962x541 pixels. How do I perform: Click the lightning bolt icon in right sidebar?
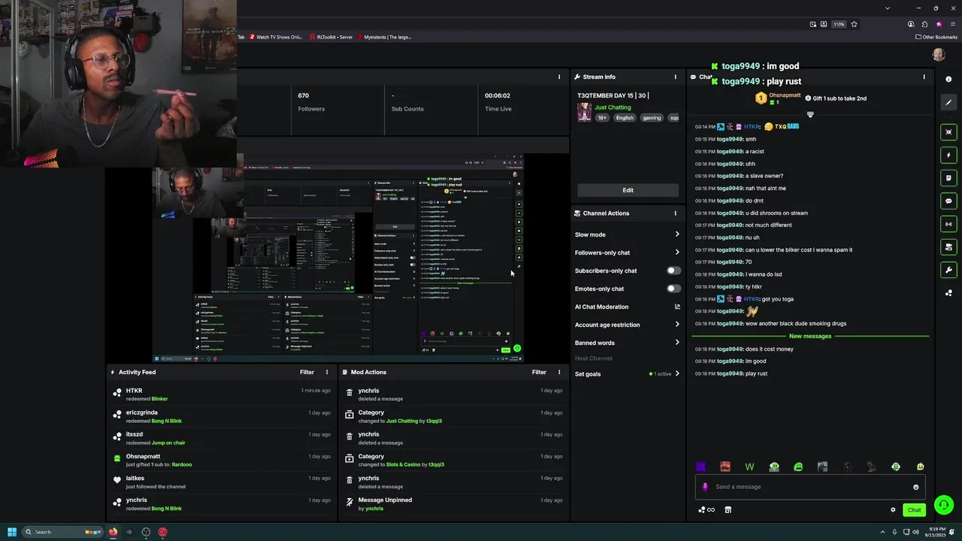tap(948, 156)
